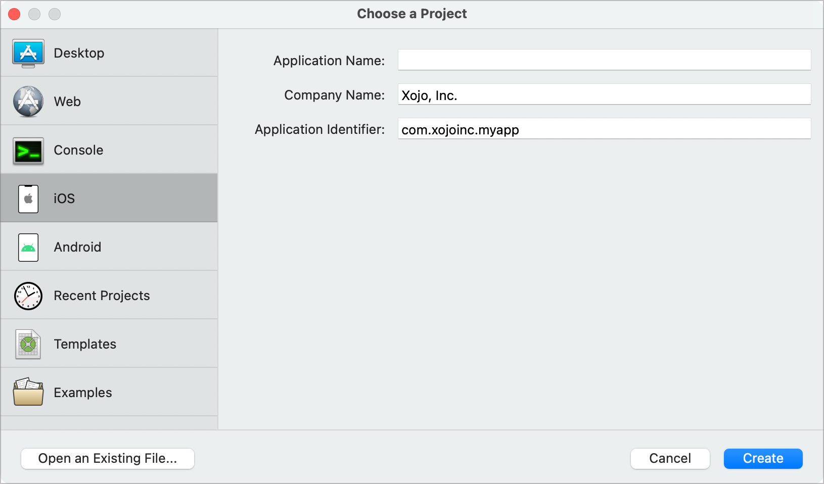Pick Android from the sidebar list

pyautogui.click(x=77, y=247)
